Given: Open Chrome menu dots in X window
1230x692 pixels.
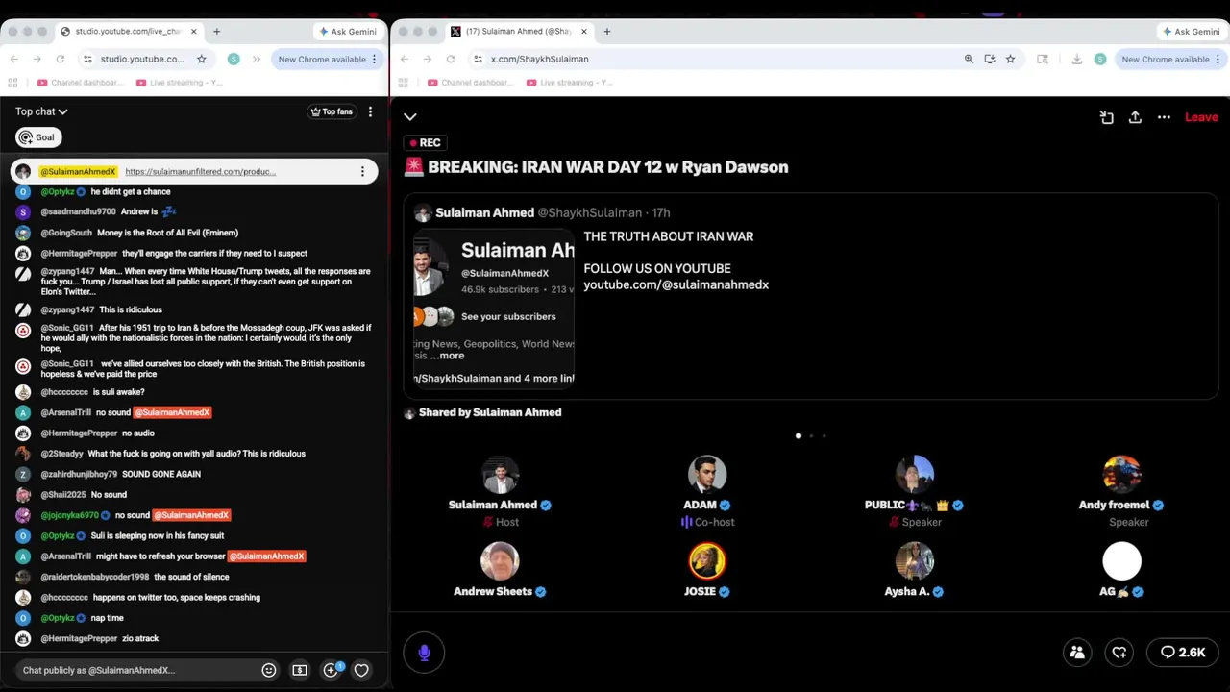Looking at the screenshot, I should [x=1218, y=59].
